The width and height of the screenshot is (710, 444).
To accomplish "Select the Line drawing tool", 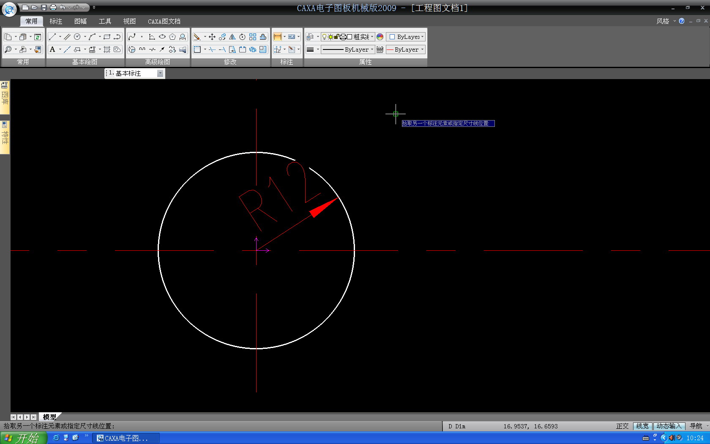I will click(x=52, y=37).
